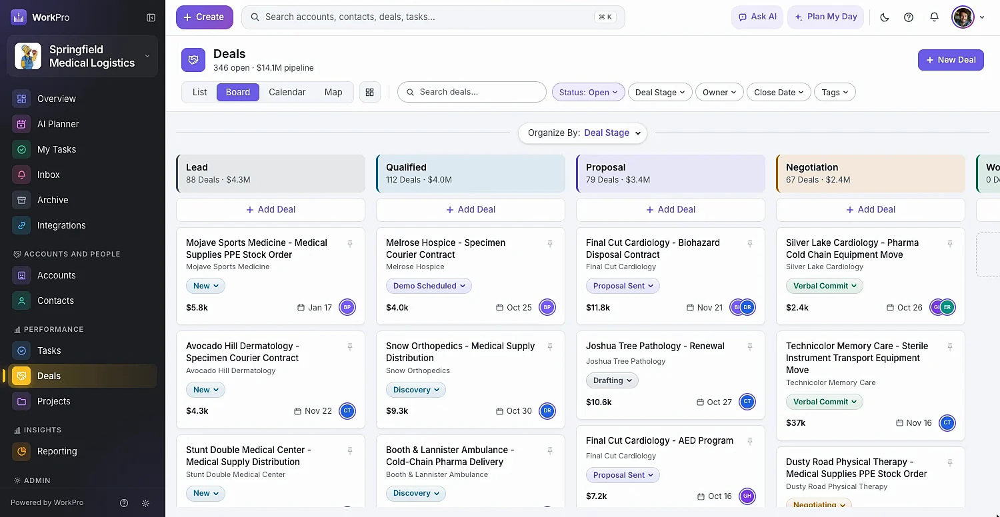
Task: Expand Springfield Medical Logistics workspace switcher
Action: click(x=83, y=56)
